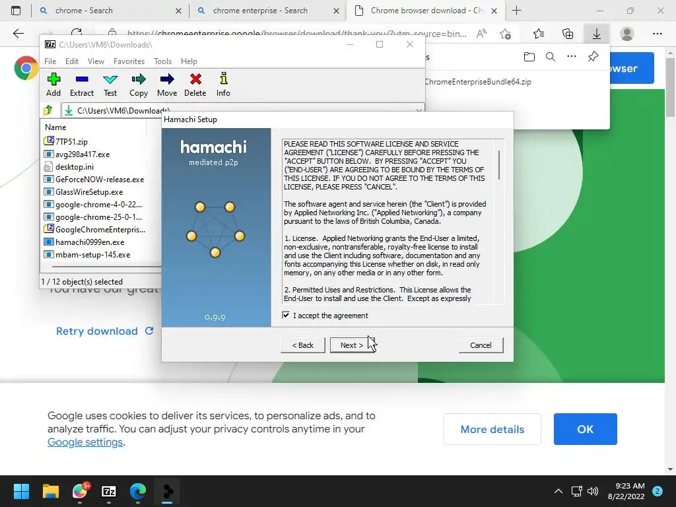676x507 pixels.
Task: Click the Retry download link
Action: [x=105, y=331]
